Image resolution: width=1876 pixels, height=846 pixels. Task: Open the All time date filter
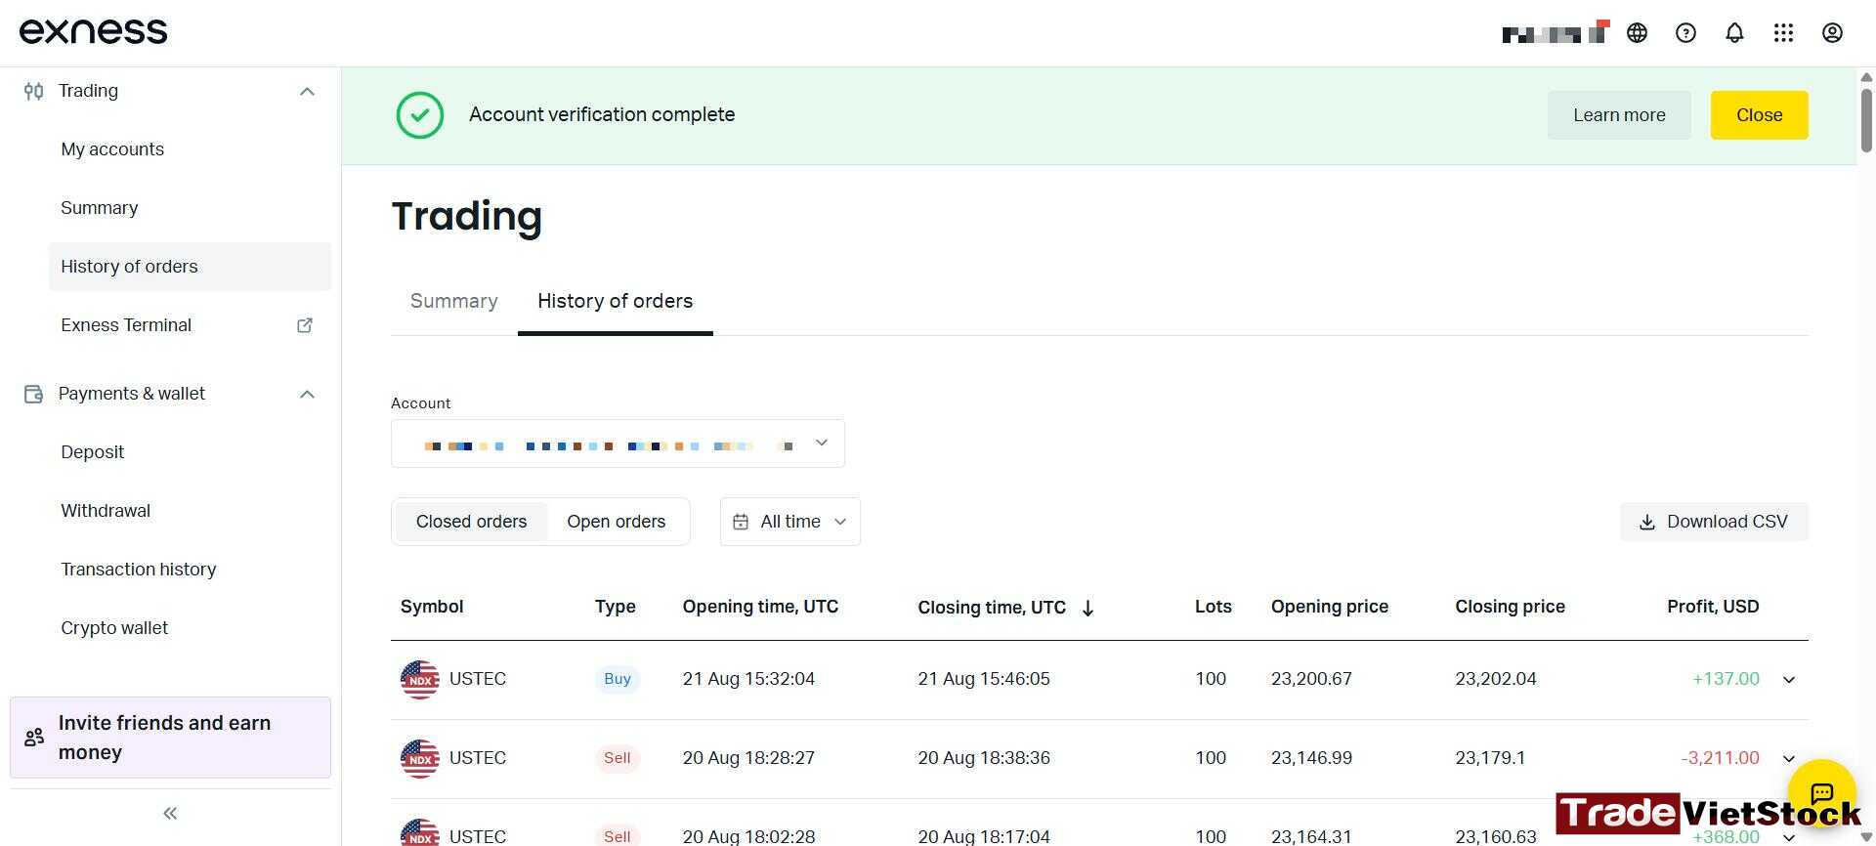(789, 522)
